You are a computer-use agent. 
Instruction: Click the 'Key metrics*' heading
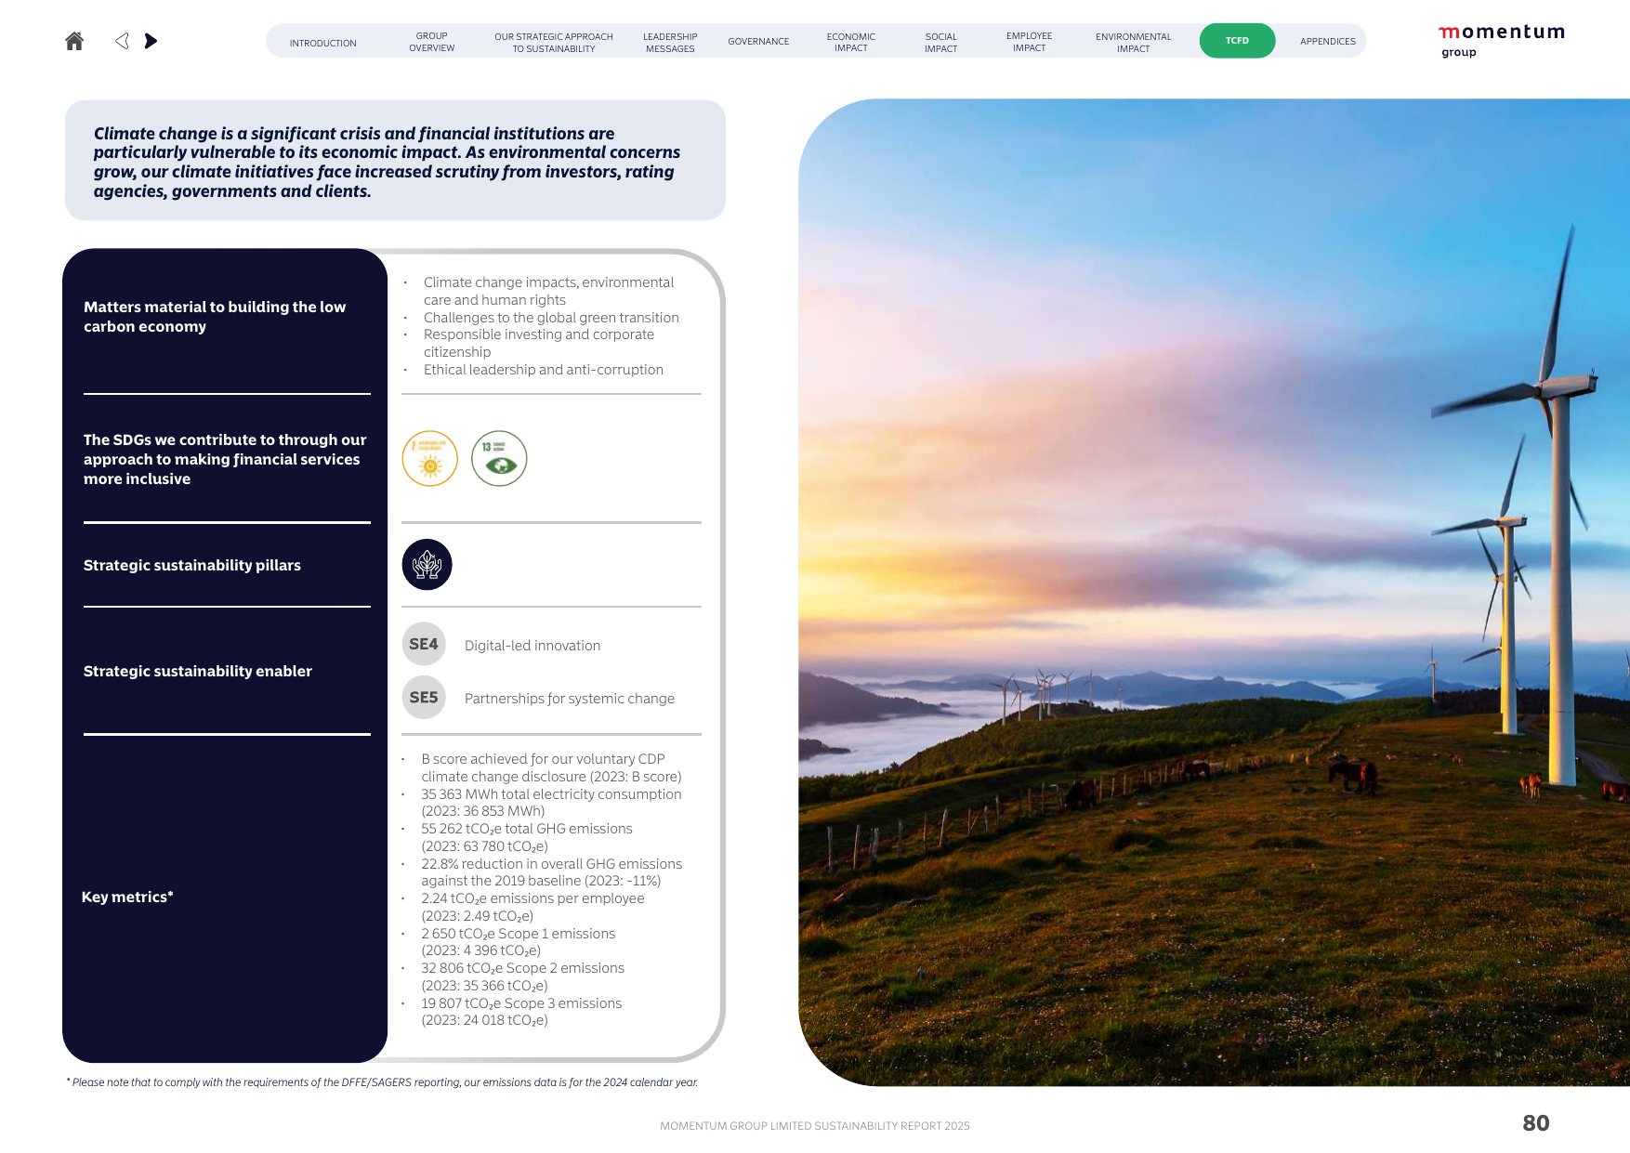127,897
